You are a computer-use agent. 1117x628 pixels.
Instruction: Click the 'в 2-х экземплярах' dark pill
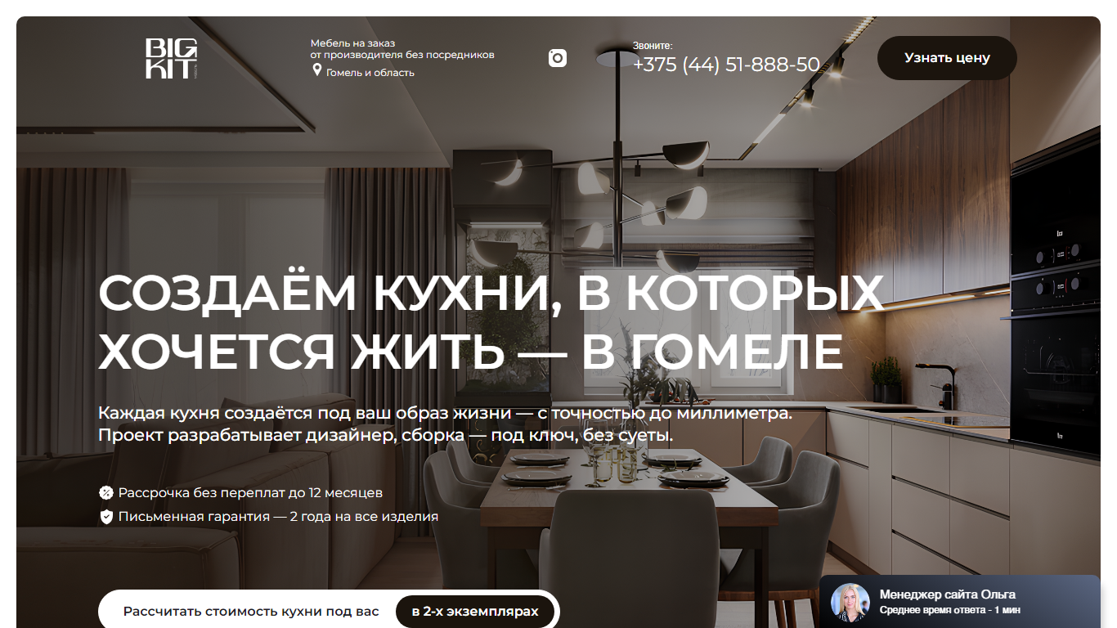475,612
